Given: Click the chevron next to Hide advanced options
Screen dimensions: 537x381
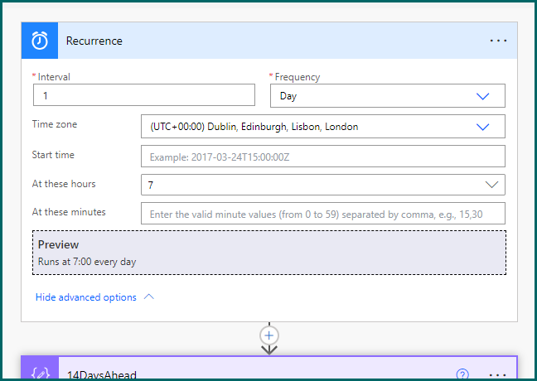Looking at the screenshot, I should (x=149, y=297).
